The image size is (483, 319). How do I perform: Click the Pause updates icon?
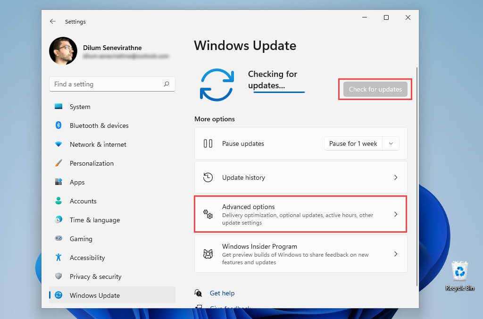pyautogui.click(x=208, y=143)
